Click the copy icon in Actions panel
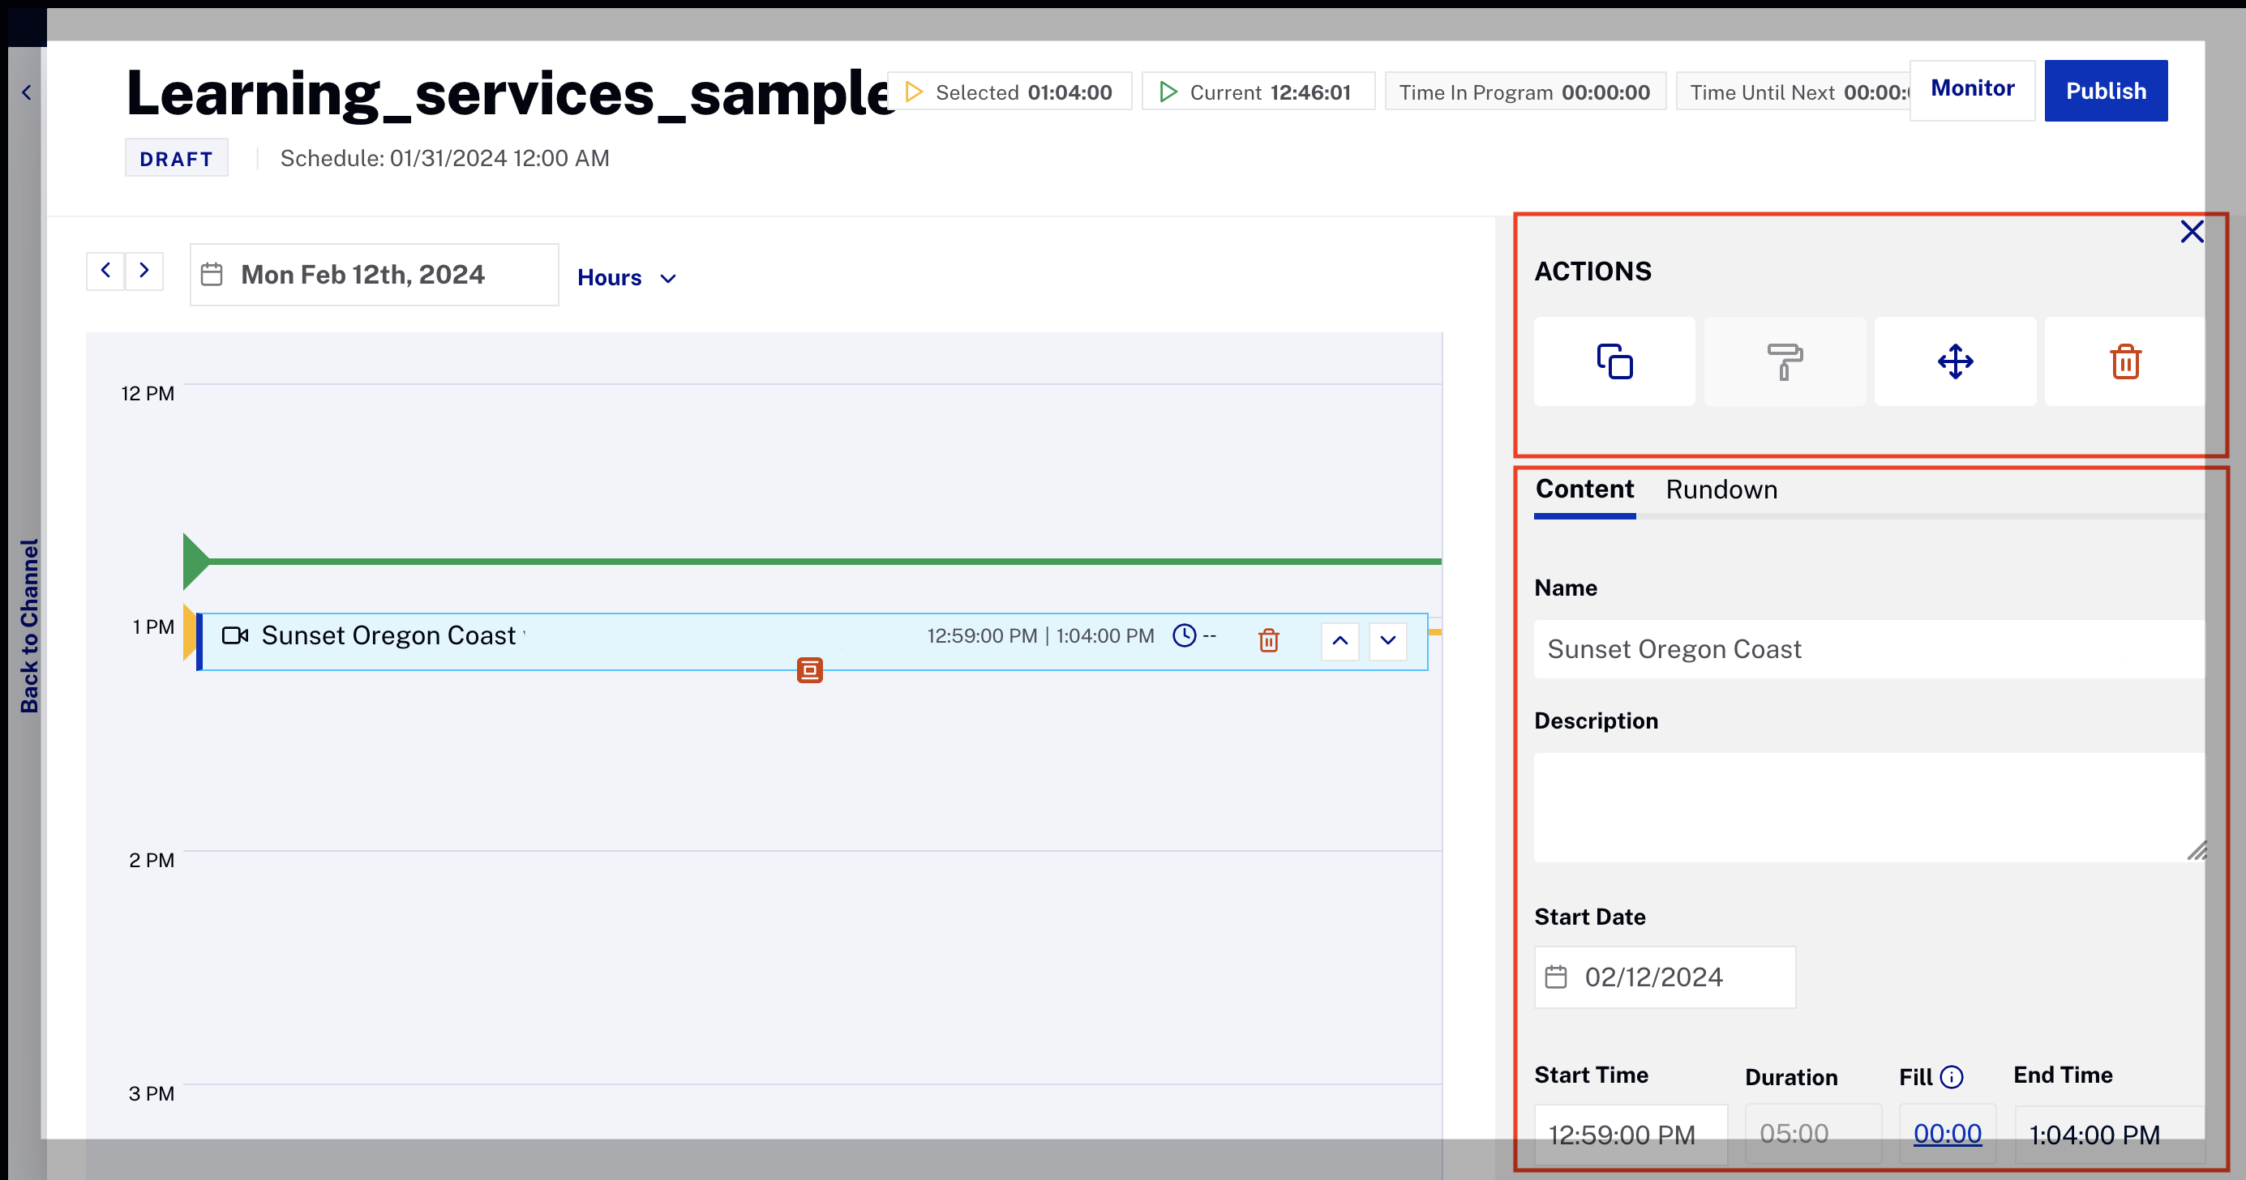Screen dimensions: 2246x1180 tap(1614, 361)
